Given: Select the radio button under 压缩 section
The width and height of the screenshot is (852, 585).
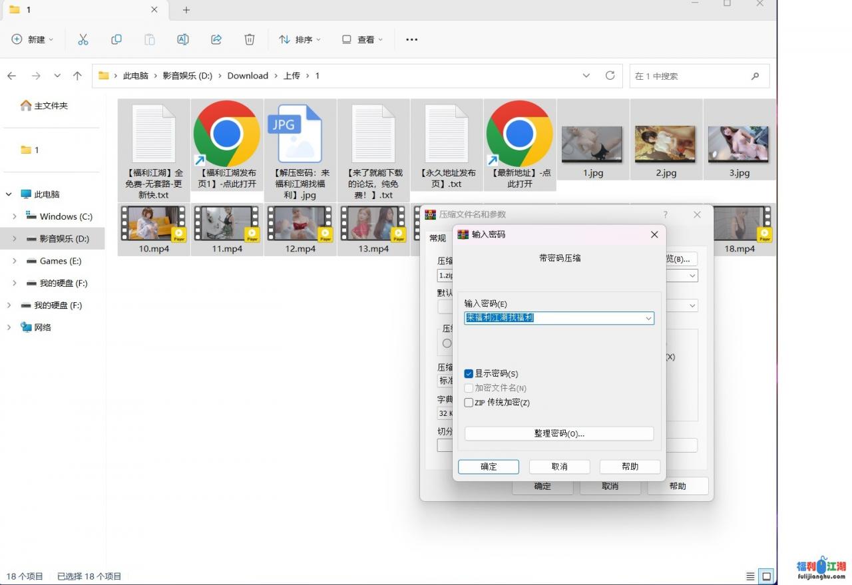Looking at the screenshot, I should coord(447,343).
